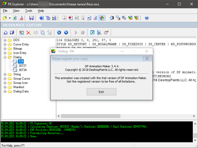198x148 pixels.
Task: Open the Disassembler chip icon
Action: coord(112,18)
